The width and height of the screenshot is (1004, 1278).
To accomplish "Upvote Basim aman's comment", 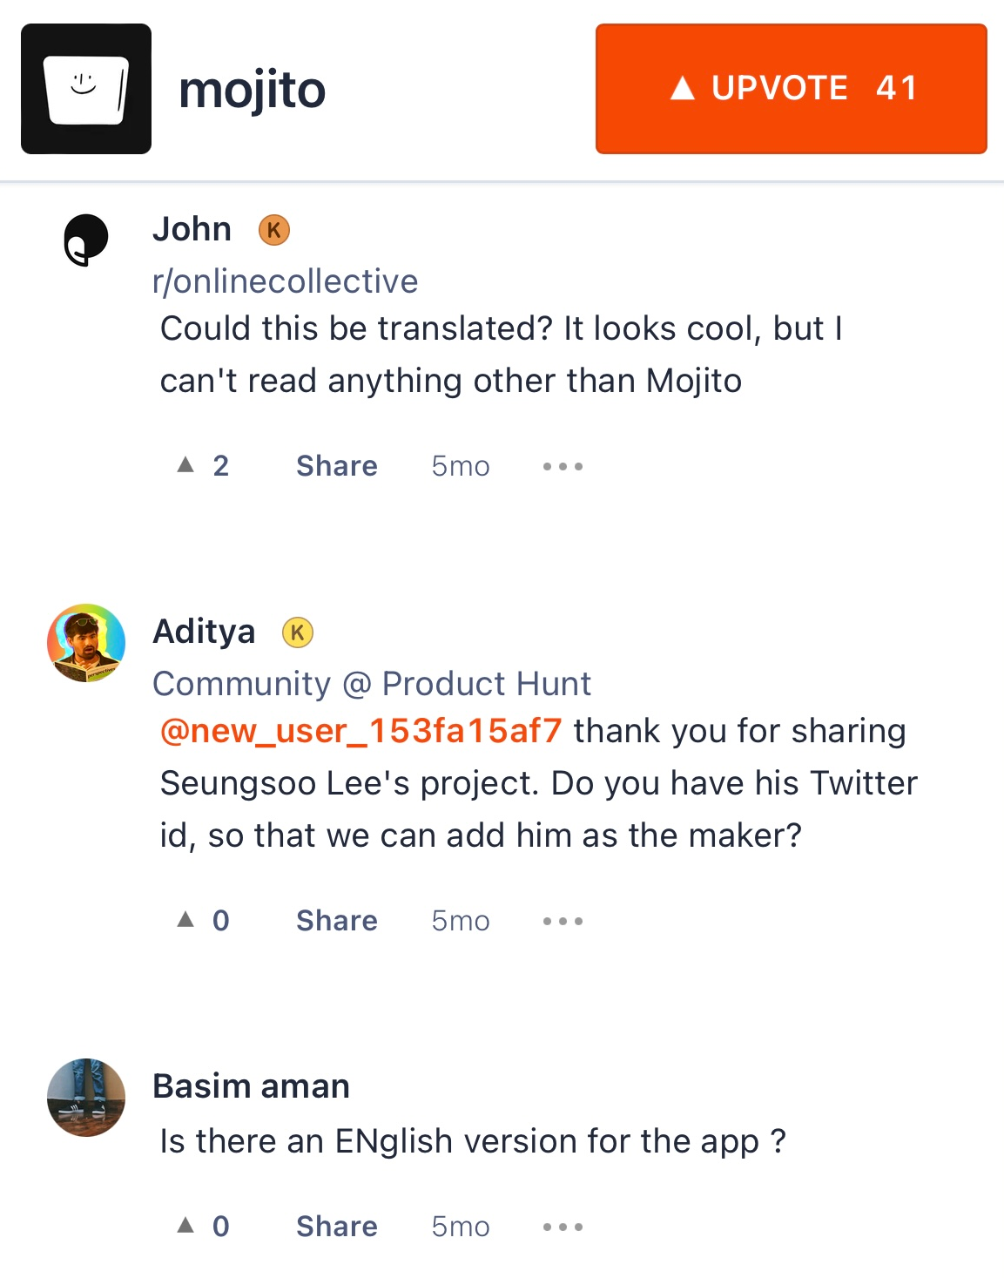I will 203,1227.
